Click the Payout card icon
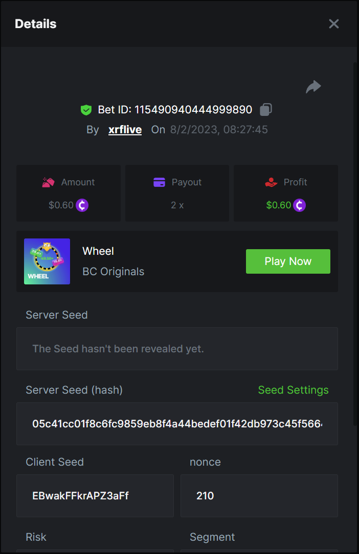359x554 pixels. click(159, 182)
